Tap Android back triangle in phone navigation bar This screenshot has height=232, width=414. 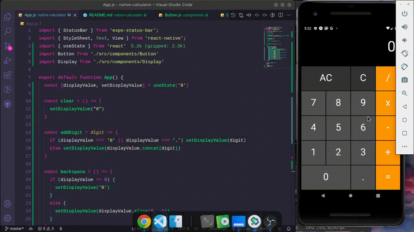(323, 196)
